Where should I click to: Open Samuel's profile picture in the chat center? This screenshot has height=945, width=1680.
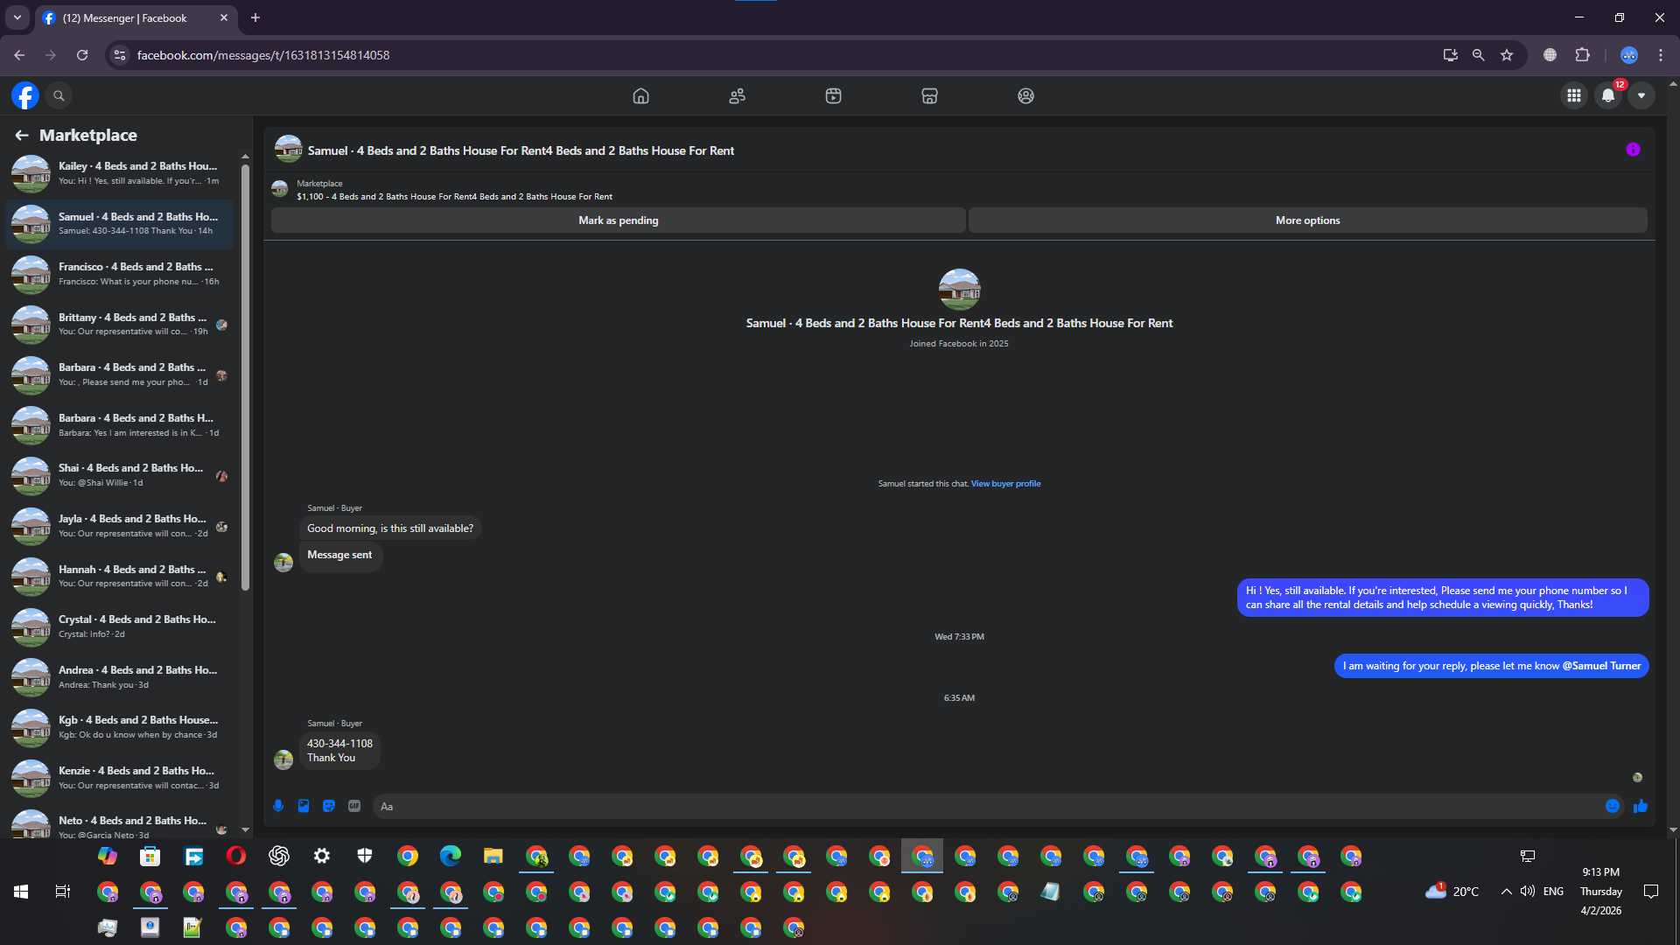(x=959, y=290)
